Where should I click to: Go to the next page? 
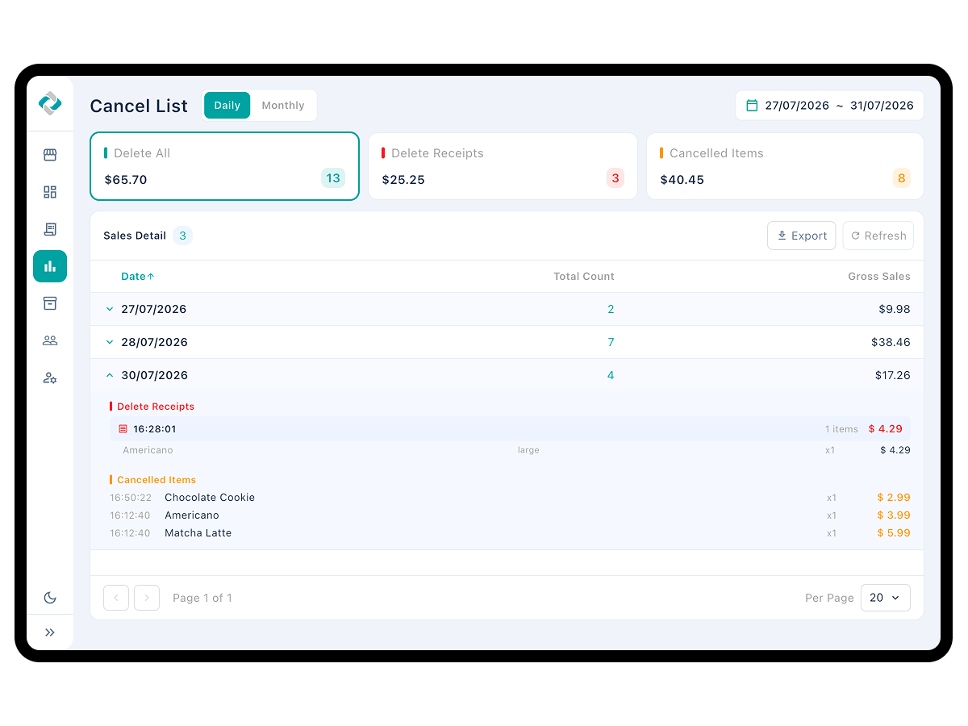click(147, 598)
